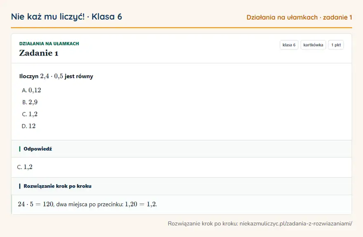Choose answer option C. 1,2
Viewport: 363px width, 237px height.
(x=30, y=114)
